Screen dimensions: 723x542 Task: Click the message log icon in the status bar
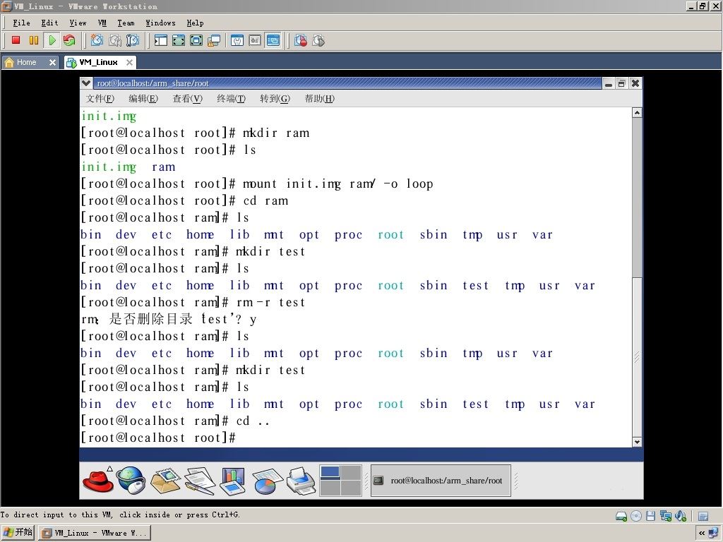pos(703,516)
